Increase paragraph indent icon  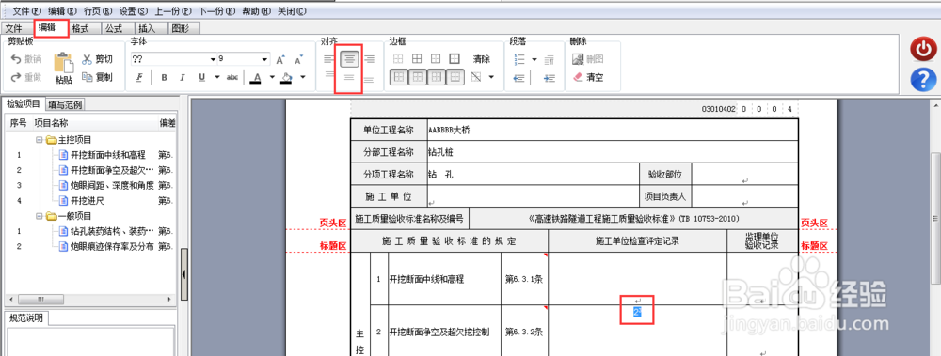click(x=550, y=78)
